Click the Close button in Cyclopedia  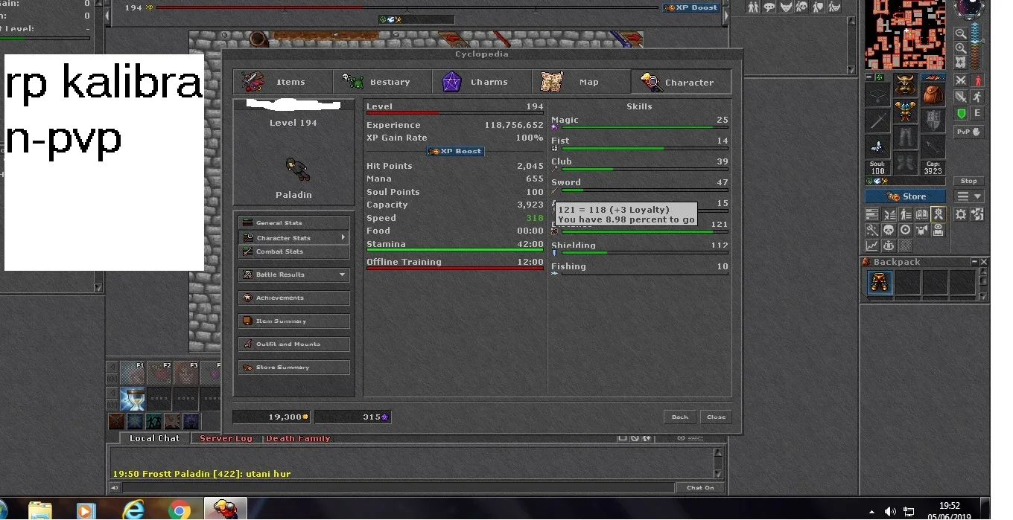coord(716,417)
